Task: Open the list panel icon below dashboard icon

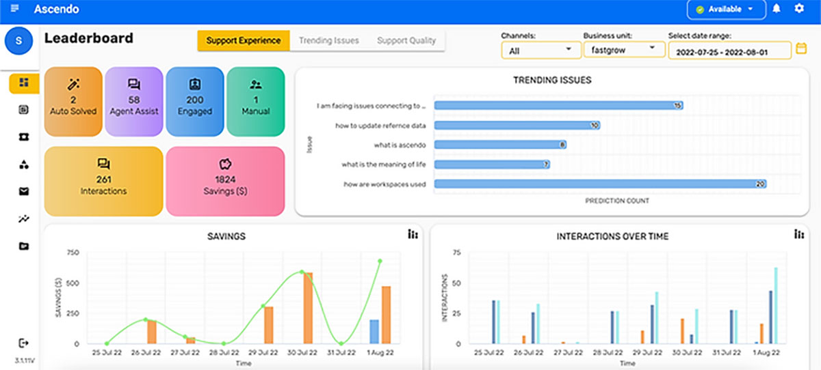Action: pyautogui.click(x=24, y=109)
